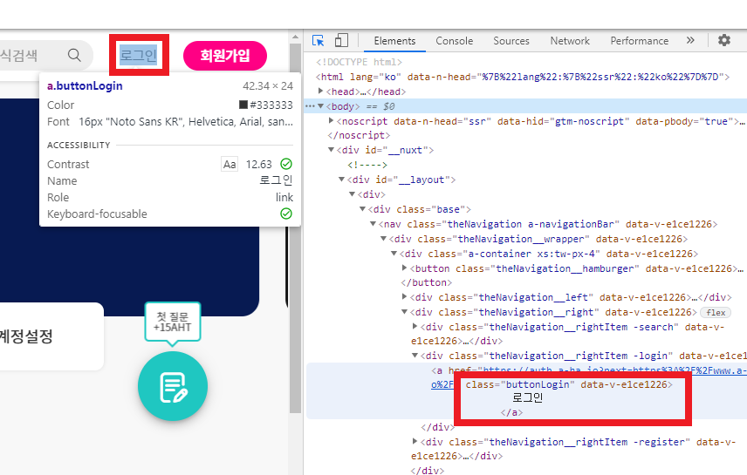The height and width of the screenshot is (475, 747).
Task: Collapse the div id __layout node
Action: (341, 180)
